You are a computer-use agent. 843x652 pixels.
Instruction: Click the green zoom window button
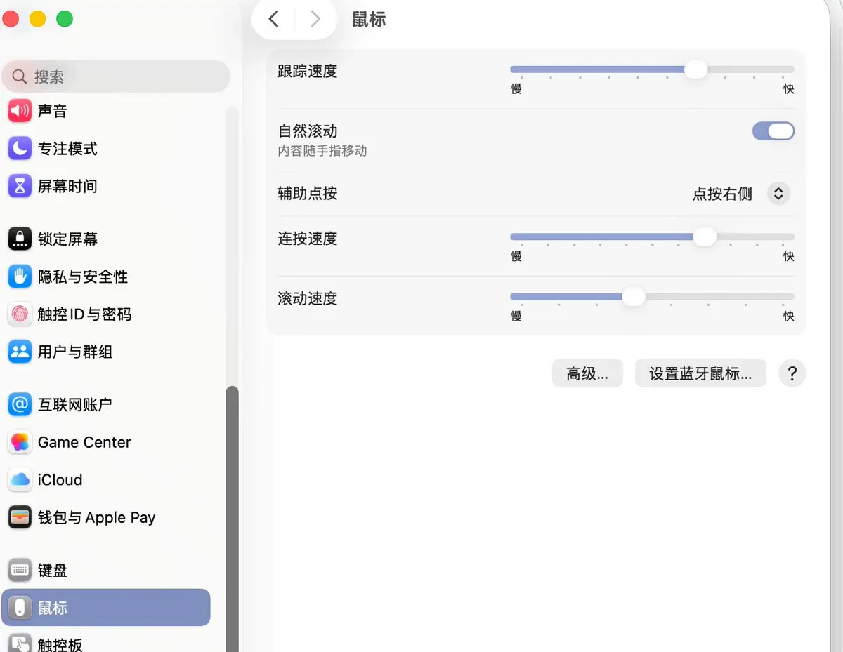[x=65, y=19]
